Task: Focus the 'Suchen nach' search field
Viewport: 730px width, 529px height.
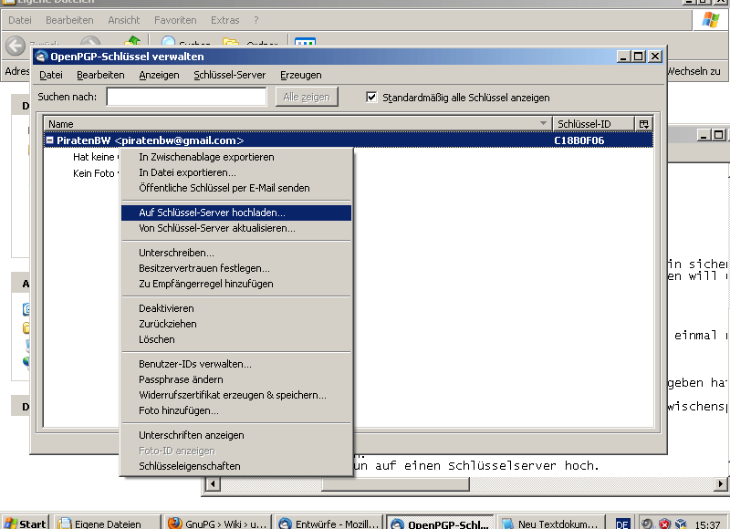Action: tap(187, 97)
